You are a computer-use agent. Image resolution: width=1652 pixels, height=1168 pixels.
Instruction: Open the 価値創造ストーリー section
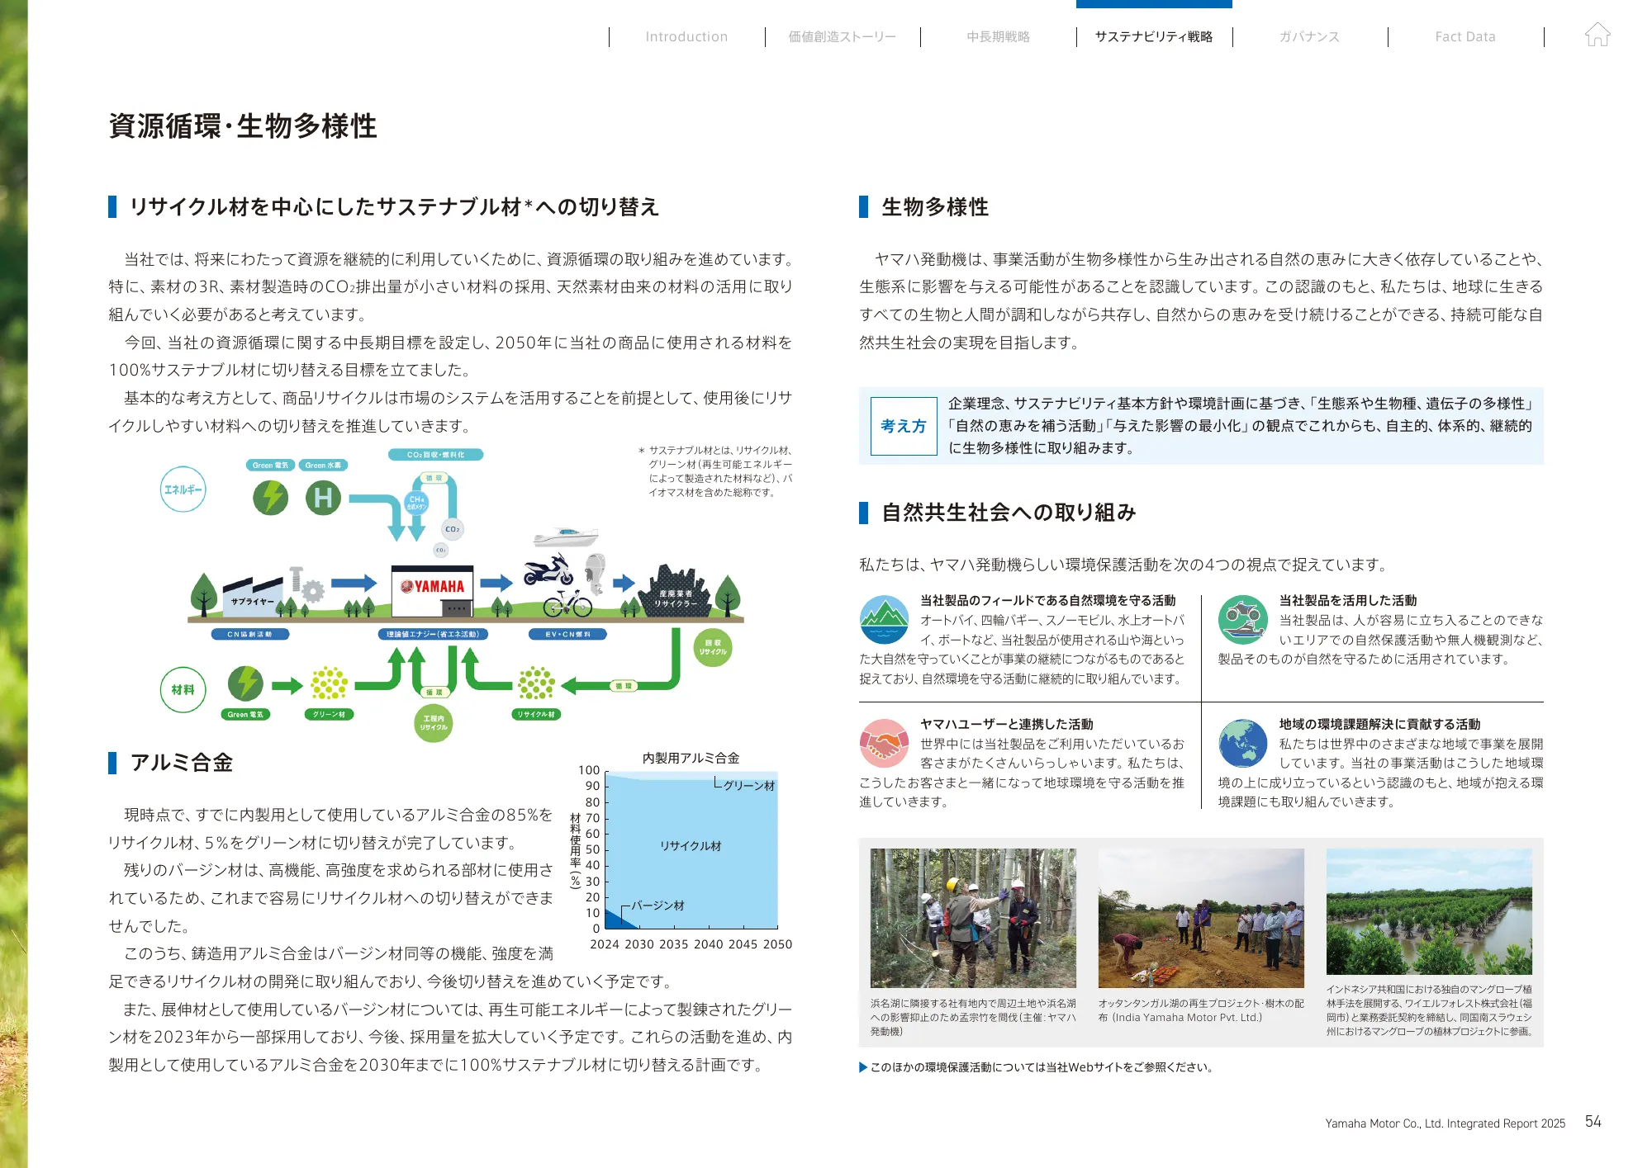tap(842, 36)
